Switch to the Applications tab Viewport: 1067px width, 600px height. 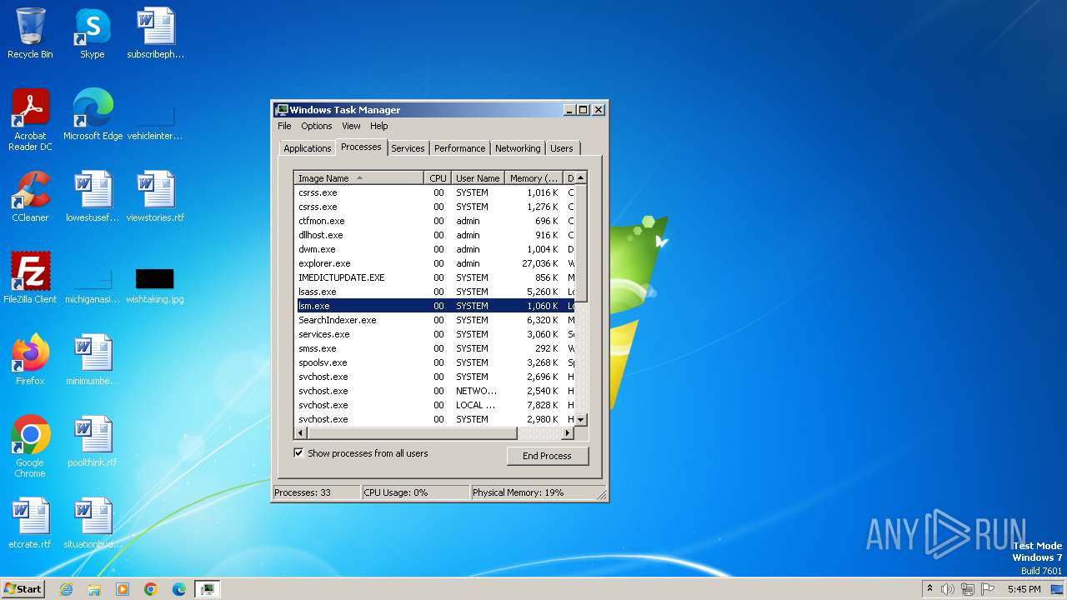coord(308,148)
